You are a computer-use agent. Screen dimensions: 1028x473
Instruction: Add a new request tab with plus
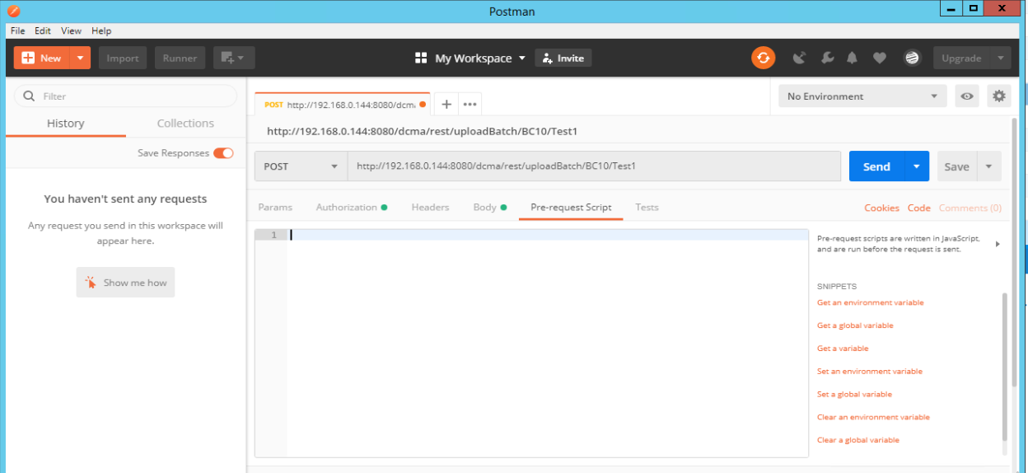point(446,104)
